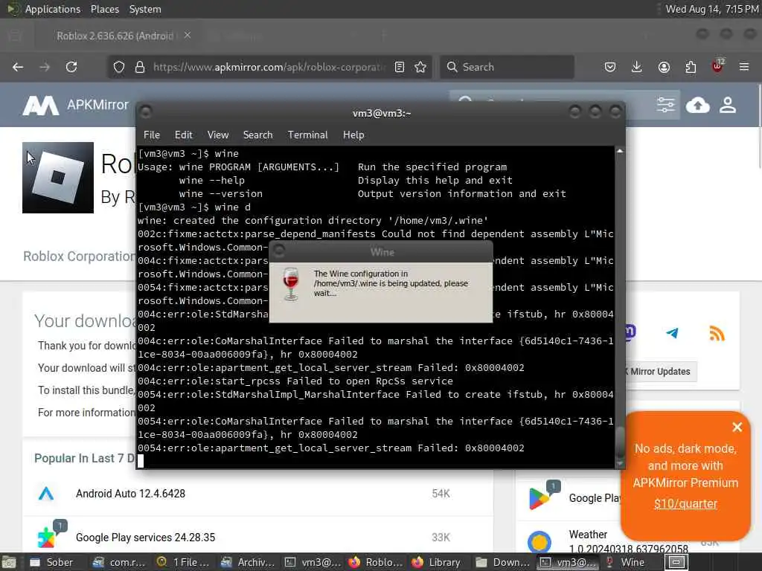Click Wine dialog wine glass icon

291,283
